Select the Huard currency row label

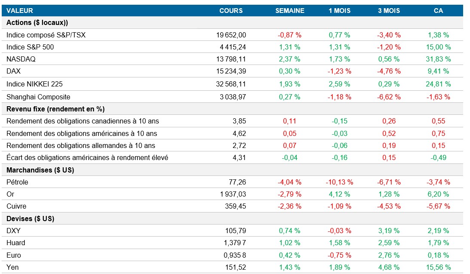click(x=16, y=243)
